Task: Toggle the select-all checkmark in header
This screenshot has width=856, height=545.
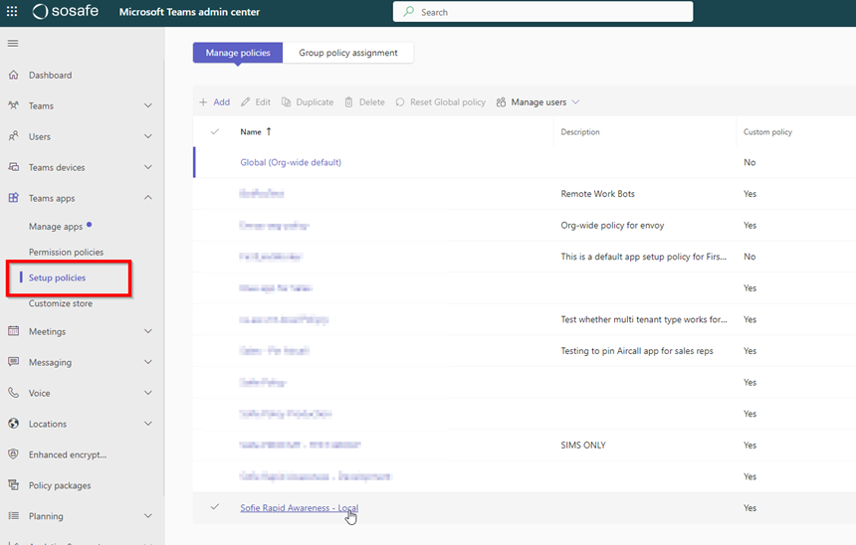Action: (x=215, y=131)
